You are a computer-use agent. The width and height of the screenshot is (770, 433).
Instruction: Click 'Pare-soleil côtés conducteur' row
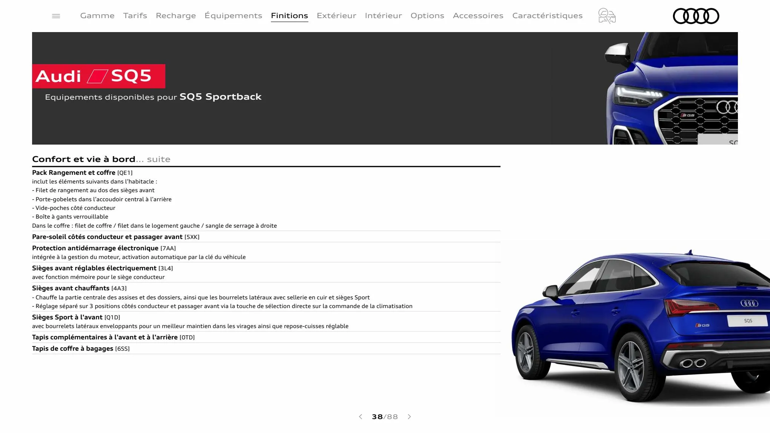(x=266, y=237)
